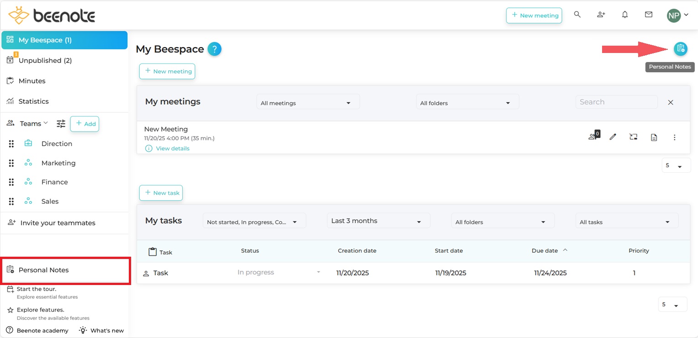Collapse the Teams section chevron
Viewport: 698px width, 338px height.
point(46,122)
